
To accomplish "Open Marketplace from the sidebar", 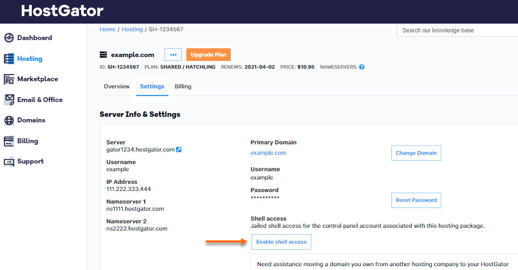I will 37,79.
